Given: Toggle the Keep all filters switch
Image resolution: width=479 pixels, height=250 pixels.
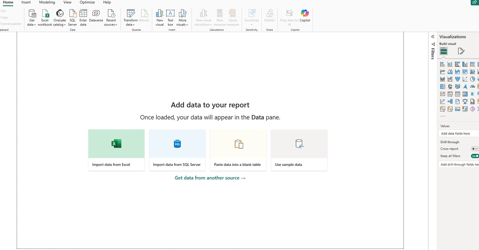Looking at the screenshot, I should [475, 156].
